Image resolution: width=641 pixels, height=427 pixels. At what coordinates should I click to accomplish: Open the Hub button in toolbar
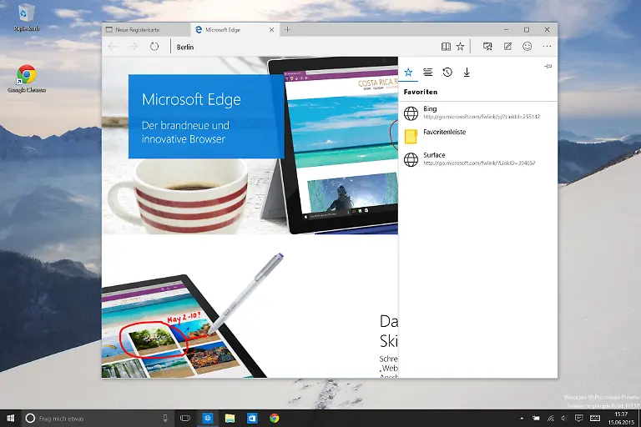tap(487, 47)
